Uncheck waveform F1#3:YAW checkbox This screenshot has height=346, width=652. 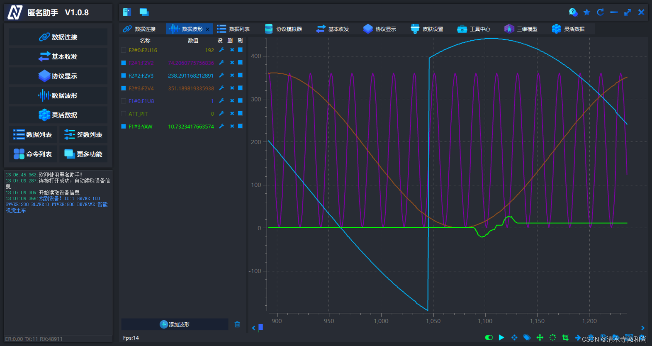tap(124, 126)
